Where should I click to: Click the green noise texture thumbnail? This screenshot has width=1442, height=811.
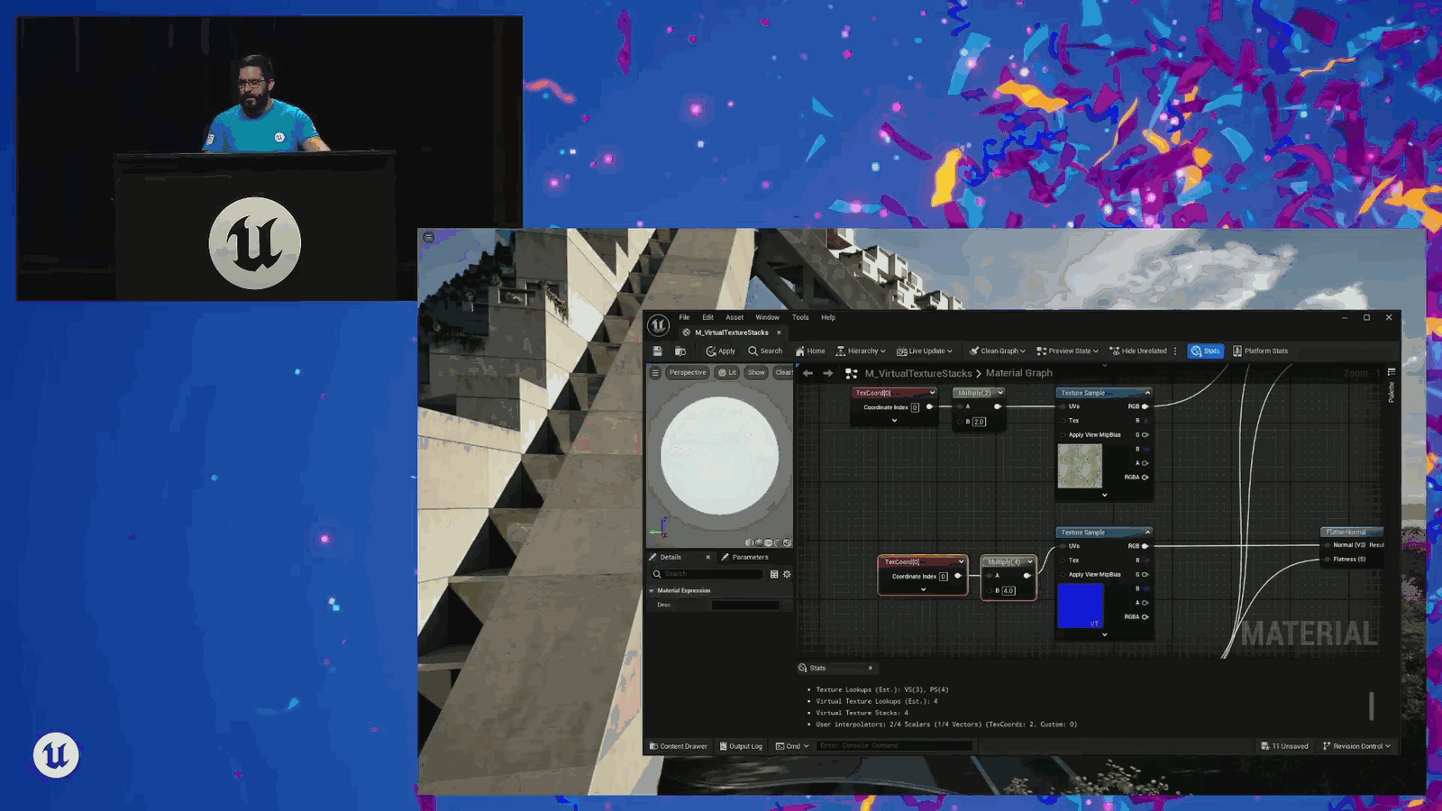click(1080, 466)
